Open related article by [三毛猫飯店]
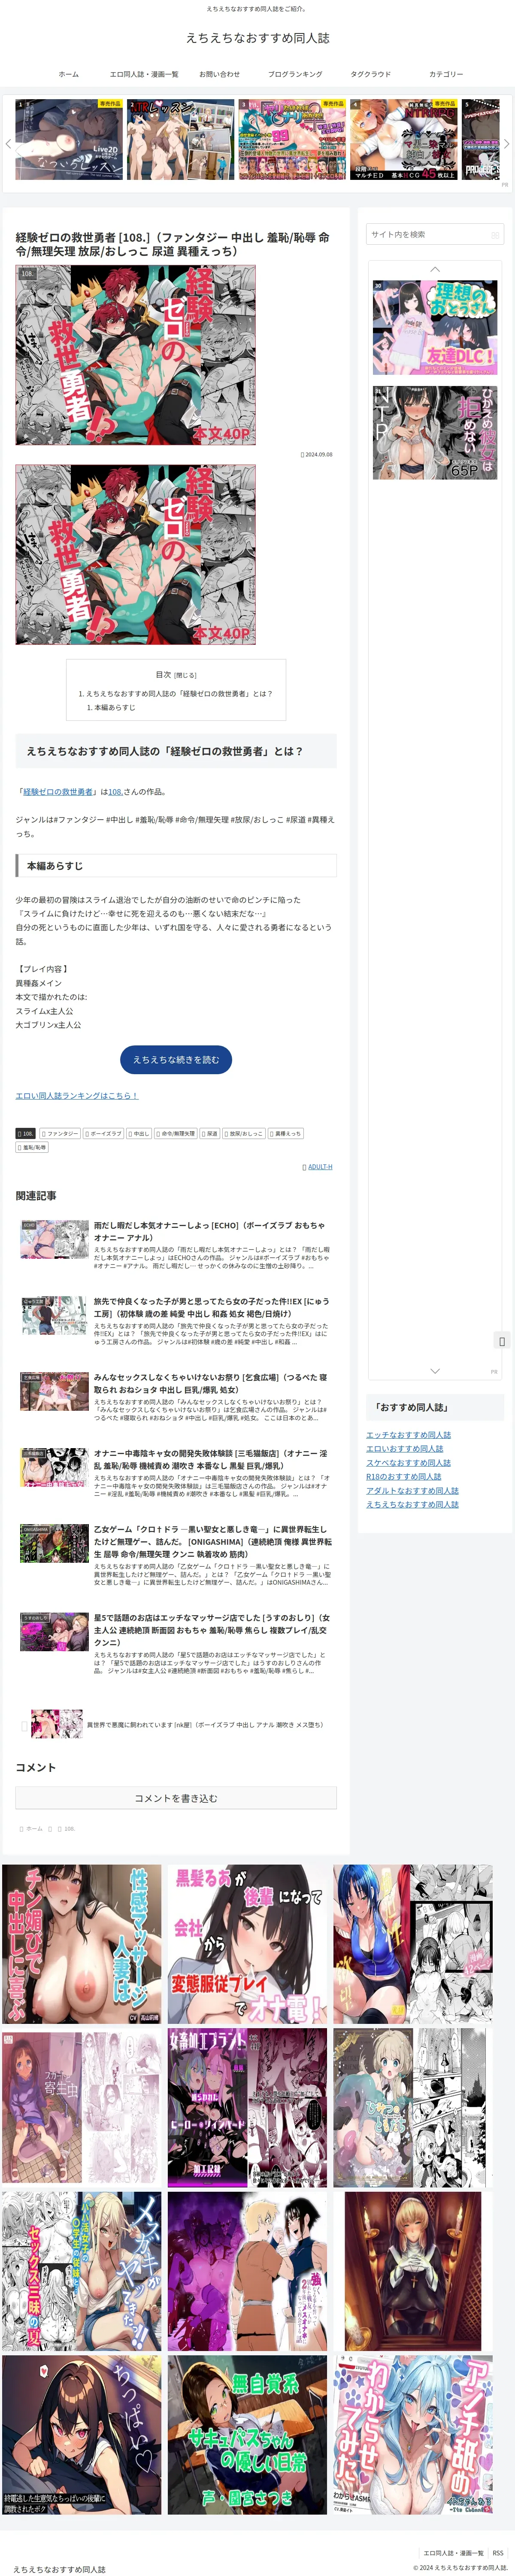This screenshot has width=515, height=2576. click(176, 1473)
